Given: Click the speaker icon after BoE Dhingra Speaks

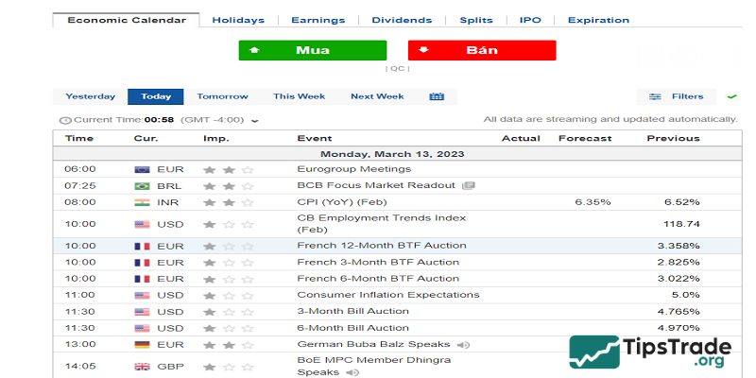Looking at the screenshot, I should tap(352, 372).
